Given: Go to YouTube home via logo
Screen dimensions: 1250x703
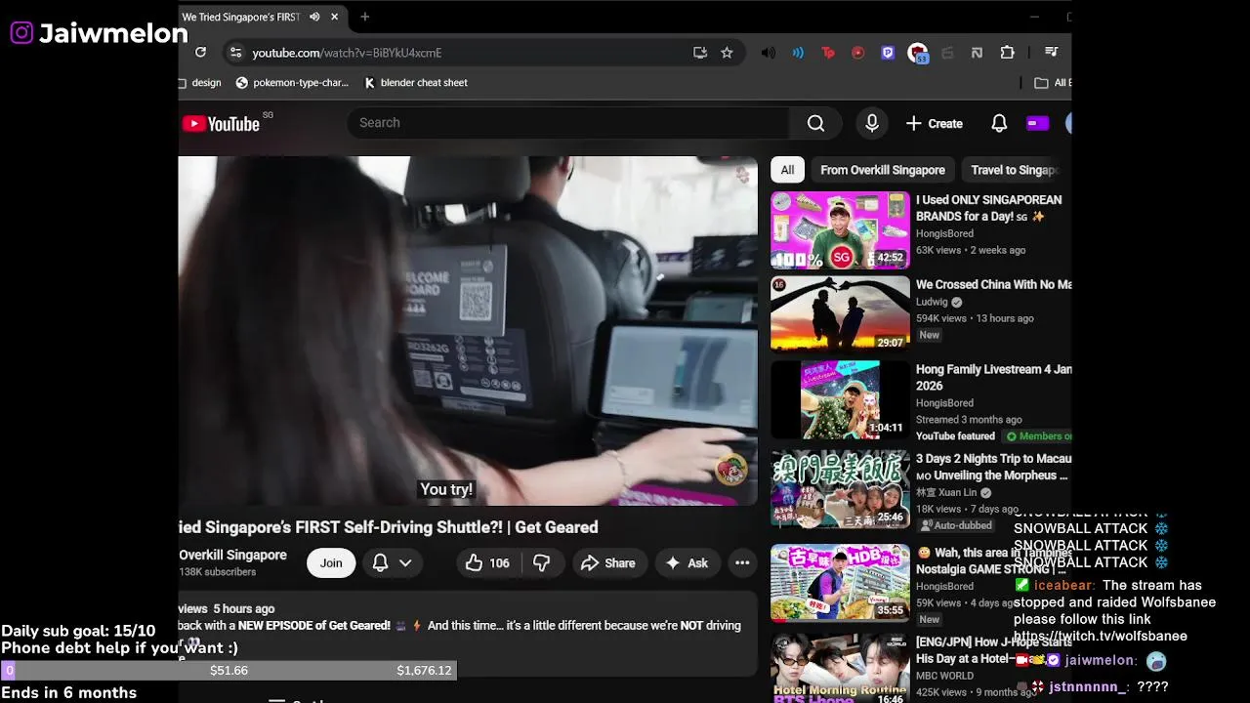Looking at the screenshot, I should pos(221,124).
